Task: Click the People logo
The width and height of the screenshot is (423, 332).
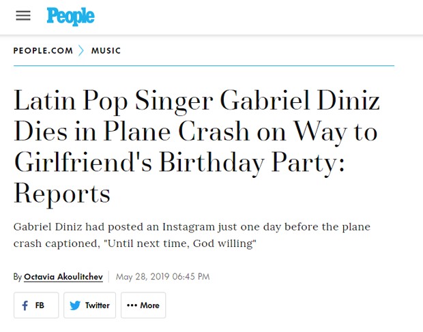Action: [x=70, y=16]
